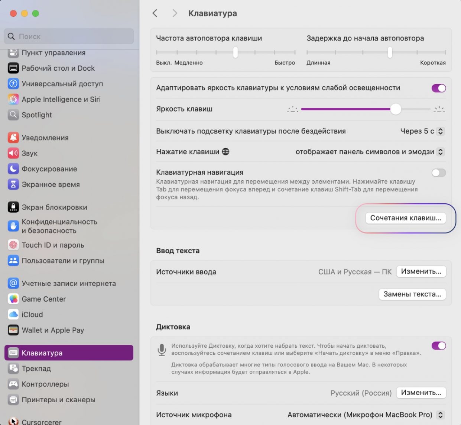Select Уведомления in the sidebar
461x425 pixels.
click(45, 138)
